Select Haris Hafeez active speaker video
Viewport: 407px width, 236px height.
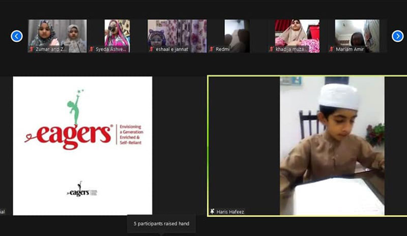click(307, 146)
